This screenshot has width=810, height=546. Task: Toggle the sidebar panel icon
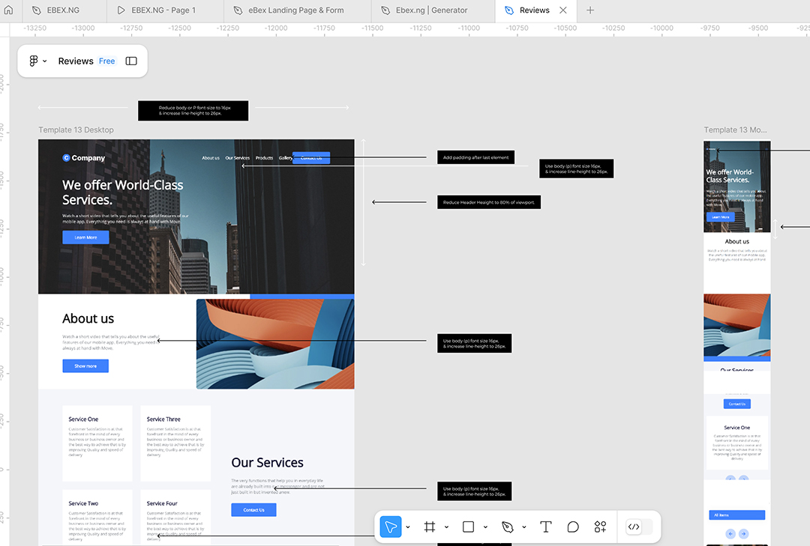(131, 61)
